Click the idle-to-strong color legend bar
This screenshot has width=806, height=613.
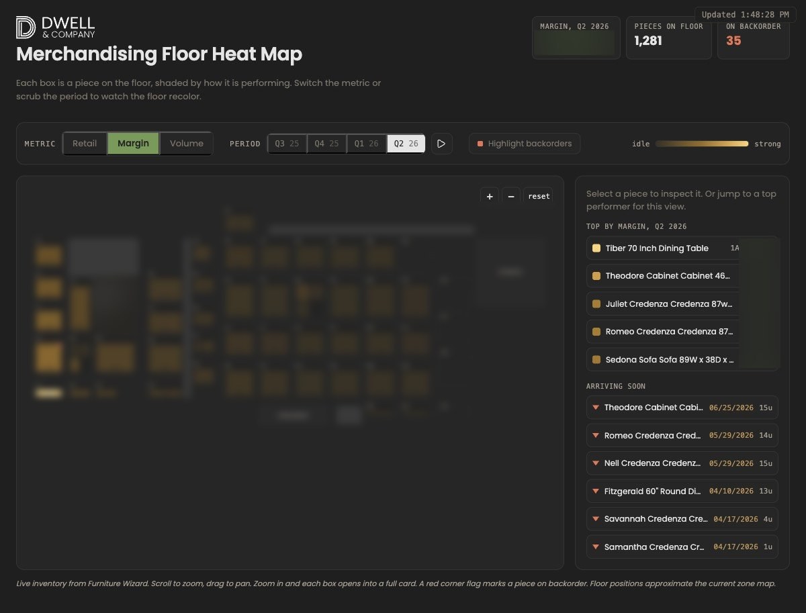(x=702, y=144)
